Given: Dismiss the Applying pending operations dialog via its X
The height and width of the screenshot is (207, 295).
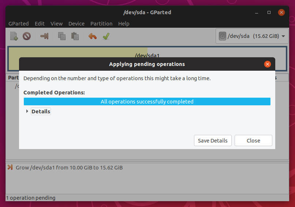Looking at the screenshot, I should click(x=268, y=64).
